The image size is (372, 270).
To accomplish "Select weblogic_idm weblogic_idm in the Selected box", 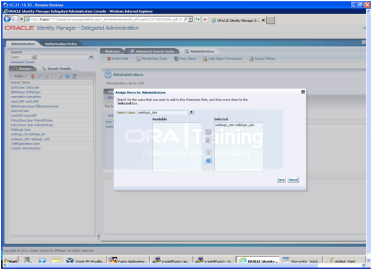I will tap(235, 125).
